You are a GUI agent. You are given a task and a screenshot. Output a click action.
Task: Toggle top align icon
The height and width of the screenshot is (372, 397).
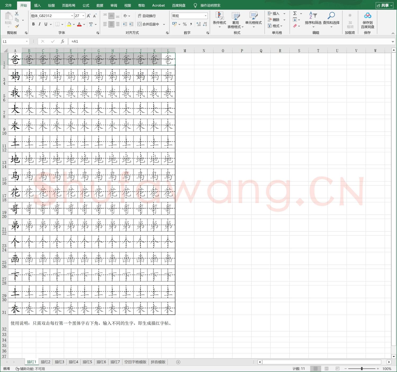(x=105, y=16)
